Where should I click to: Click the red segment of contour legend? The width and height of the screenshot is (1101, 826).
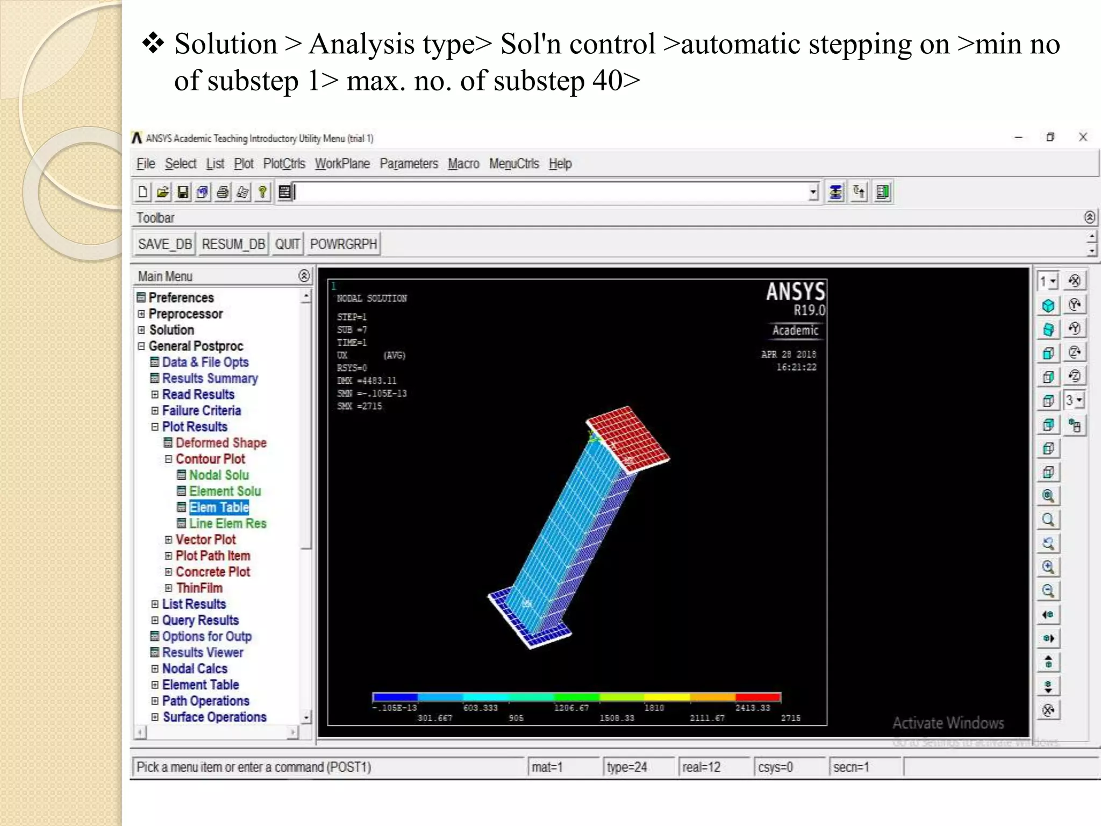[x=758, y=697]
